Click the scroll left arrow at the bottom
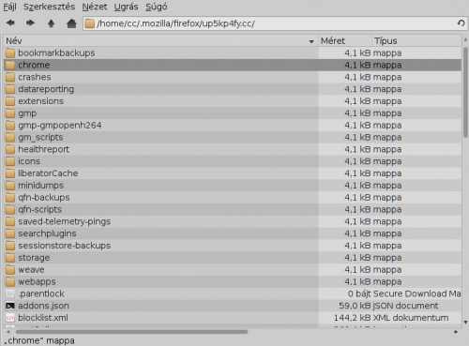The image size is (469, 346). [8, 332]
